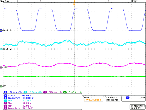Click the Tek Run status label

(x=5, y=1)
